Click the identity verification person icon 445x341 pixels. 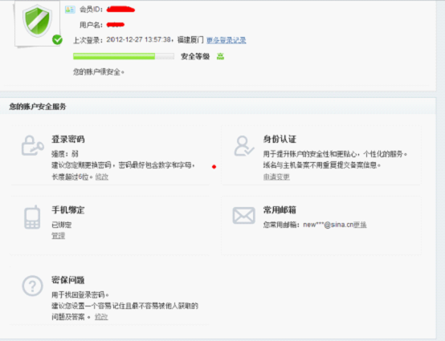pyautogui.click(x=243, y=146)
